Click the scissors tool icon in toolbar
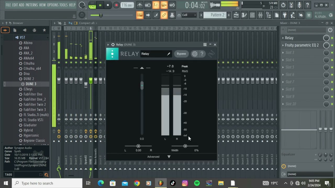Screen dimensions: 335x188 coord(291,5)
